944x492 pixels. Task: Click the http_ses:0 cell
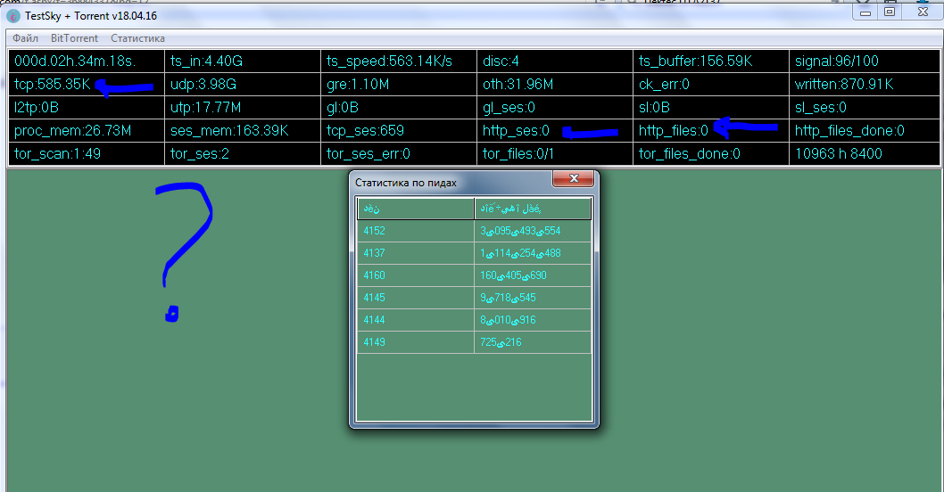click(x=516, y=131)
